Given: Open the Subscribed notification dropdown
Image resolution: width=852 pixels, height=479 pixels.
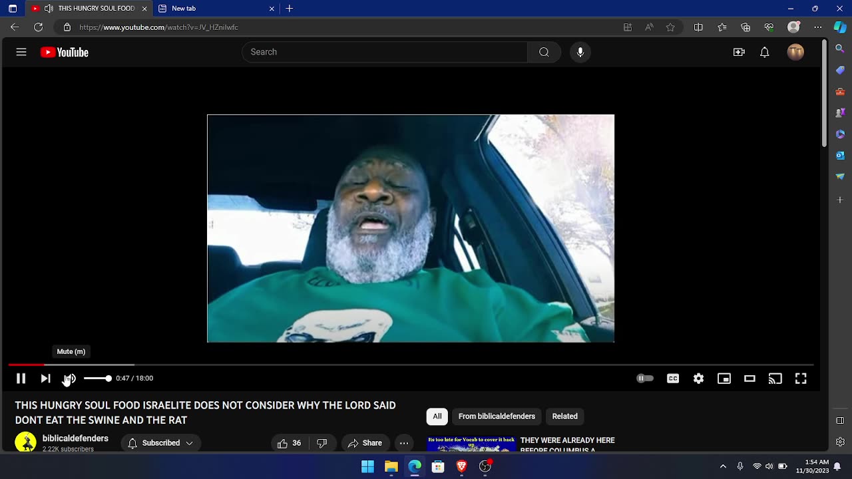Looking at the screenshot, I should point(160,443).
